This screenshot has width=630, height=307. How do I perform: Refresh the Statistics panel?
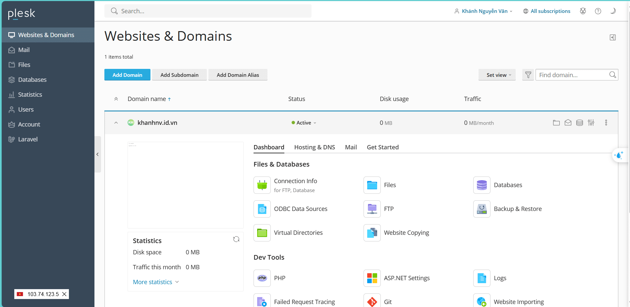[x=236, y=239]
